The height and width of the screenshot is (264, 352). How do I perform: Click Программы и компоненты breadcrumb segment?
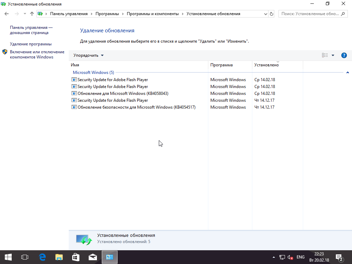coord(153,14)
